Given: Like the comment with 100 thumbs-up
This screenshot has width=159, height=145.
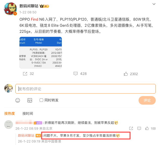Looking at the screenshot, I should [147, 128].
